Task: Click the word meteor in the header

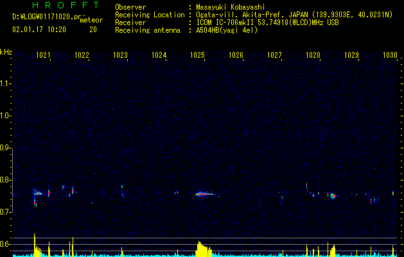Action: (x=91, y=20)
